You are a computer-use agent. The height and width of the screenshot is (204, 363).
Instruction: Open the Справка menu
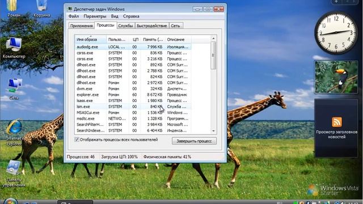(x=131, y=16)
